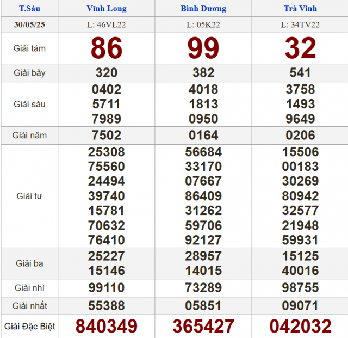Image resolution: width=348 pixels, height=338 pixels.
Task: Select third prize number 28957
Action: click(x=203, y=256)
